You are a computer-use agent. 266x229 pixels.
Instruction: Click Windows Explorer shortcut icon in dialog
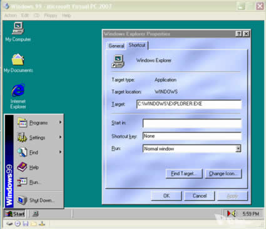tap(118, 61)
